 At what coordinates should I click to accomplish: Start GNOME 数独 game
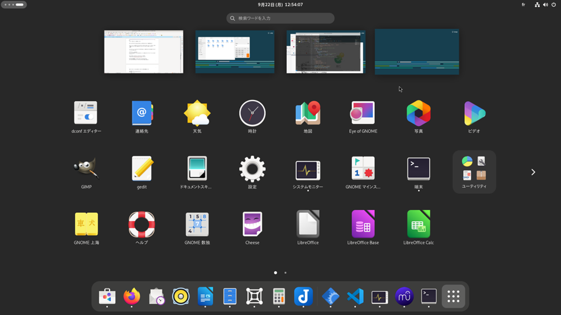(197, 225)
